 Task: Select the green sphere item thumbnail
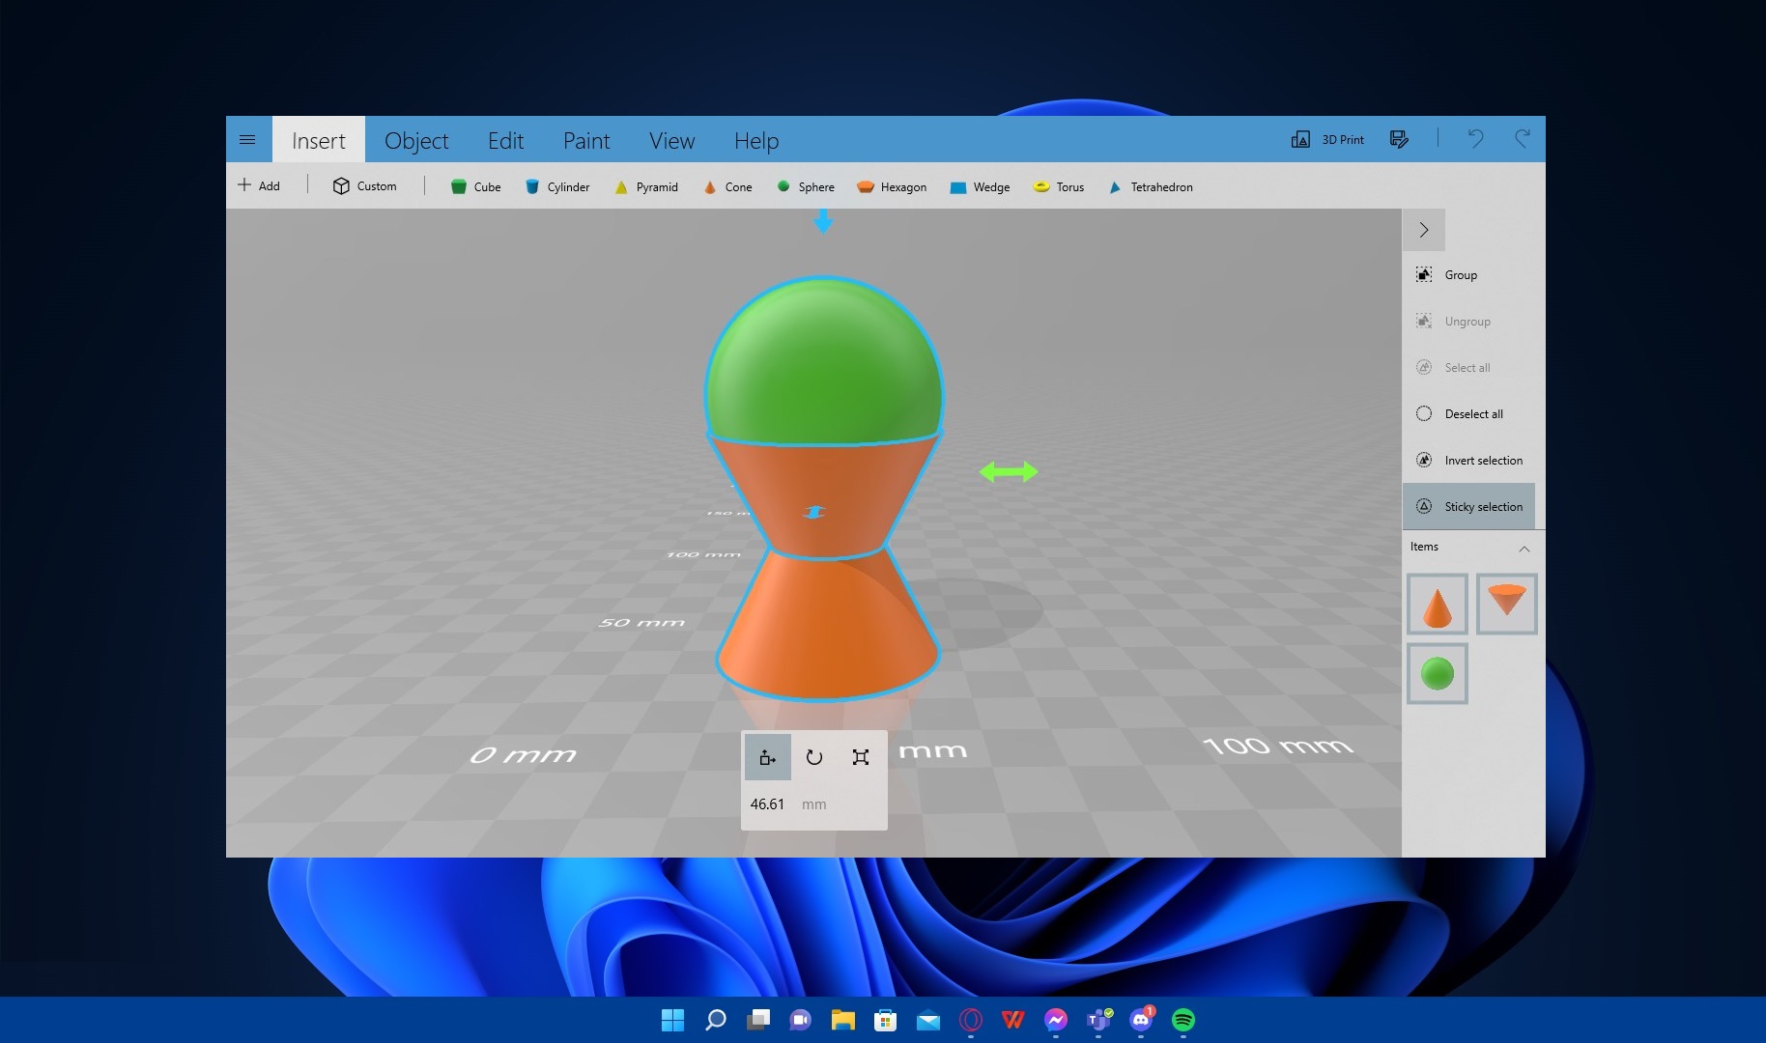[x=1437, y=673]
